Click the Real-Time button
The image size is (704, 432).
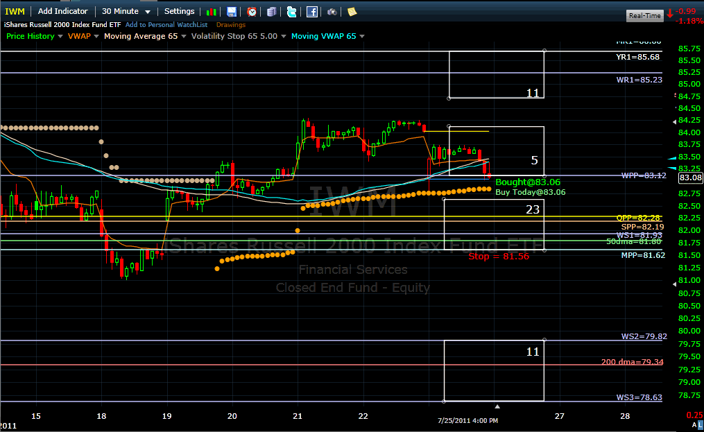click(x=645, y=15)
